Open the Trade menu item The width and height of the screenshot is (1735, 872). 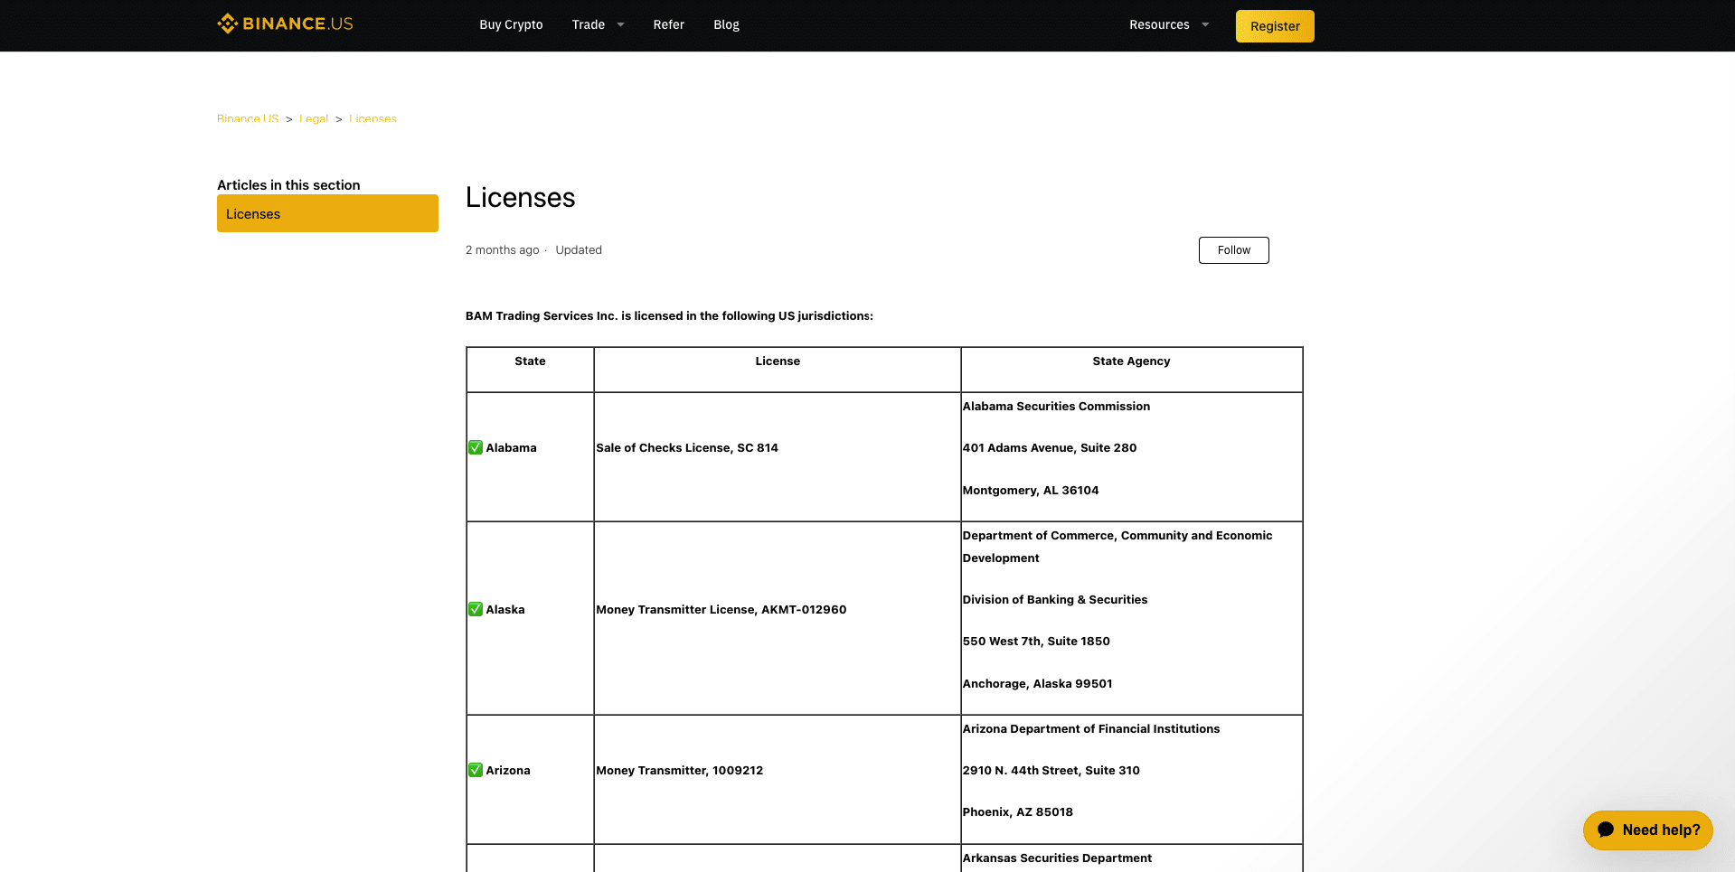coord(589,24)
